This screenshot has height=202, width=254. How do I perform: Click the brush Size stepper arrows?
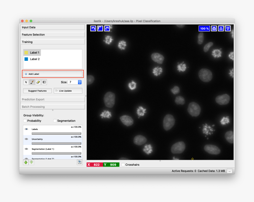point(80,82)
